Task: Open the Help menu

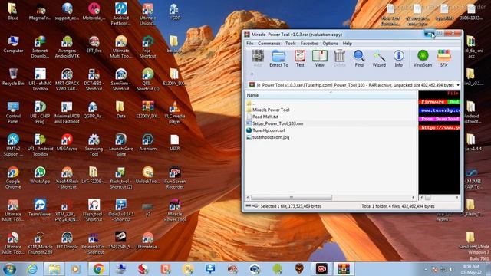Action: point(347,44)
